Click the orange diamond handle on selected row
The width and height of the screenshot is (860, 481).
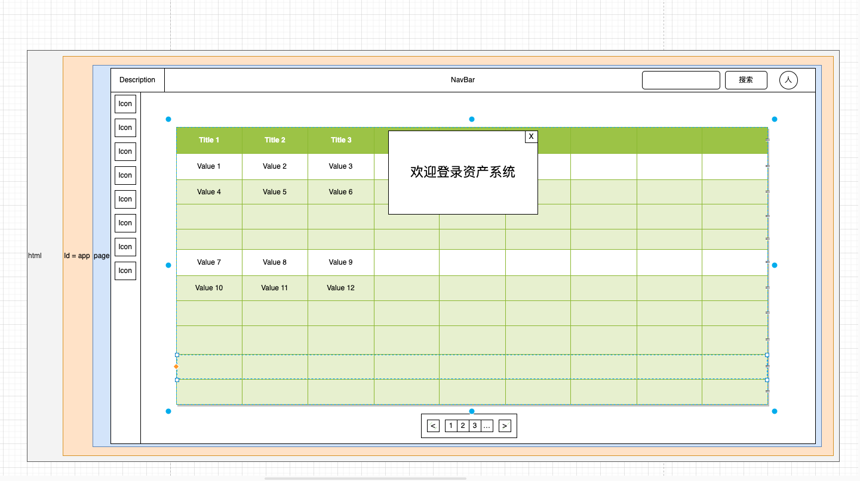click(176, 367)
